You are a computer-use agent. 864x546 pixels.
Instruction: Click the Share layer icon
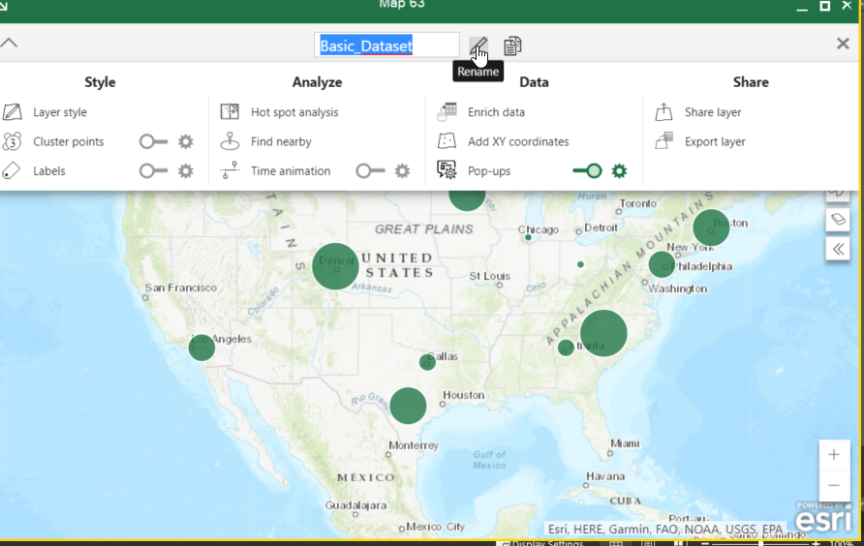[x=663, y=112]
